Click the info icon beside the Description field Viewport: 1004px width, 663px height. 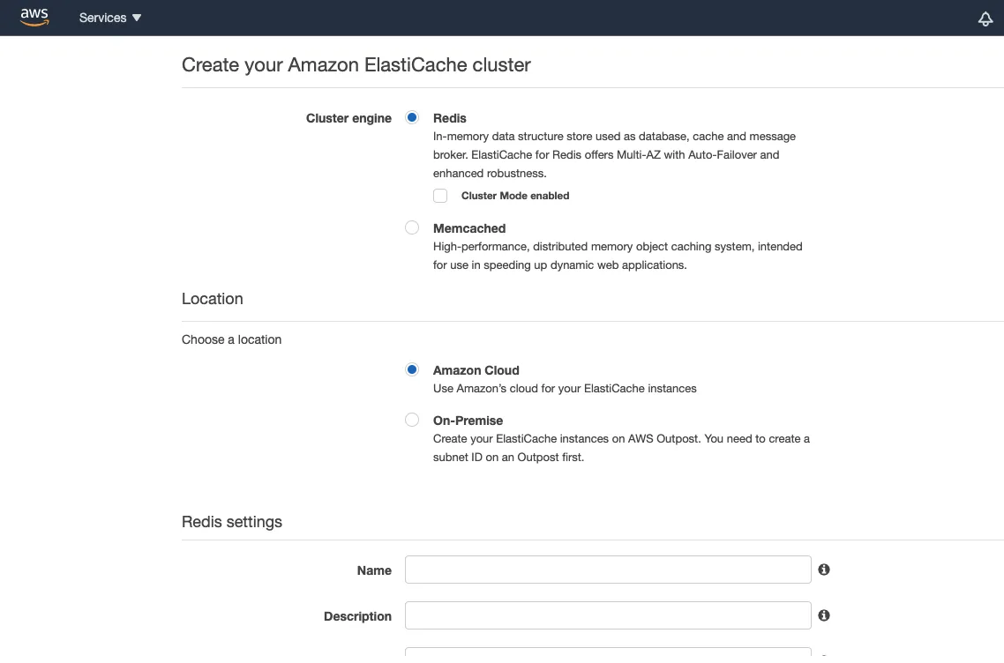pos(823,615)
